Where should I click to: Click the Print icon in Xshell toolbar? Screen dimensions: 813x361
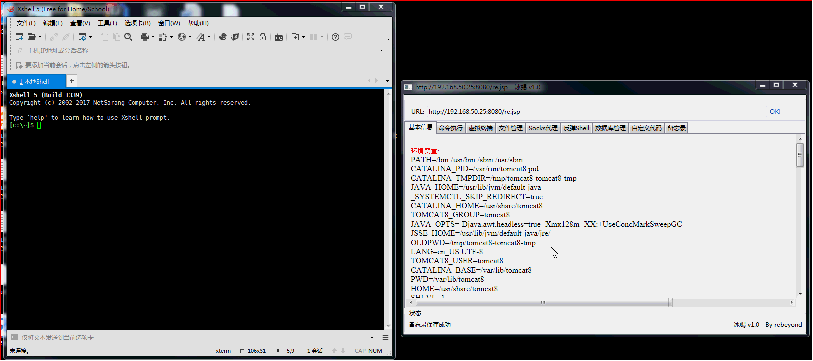[145, 37]
